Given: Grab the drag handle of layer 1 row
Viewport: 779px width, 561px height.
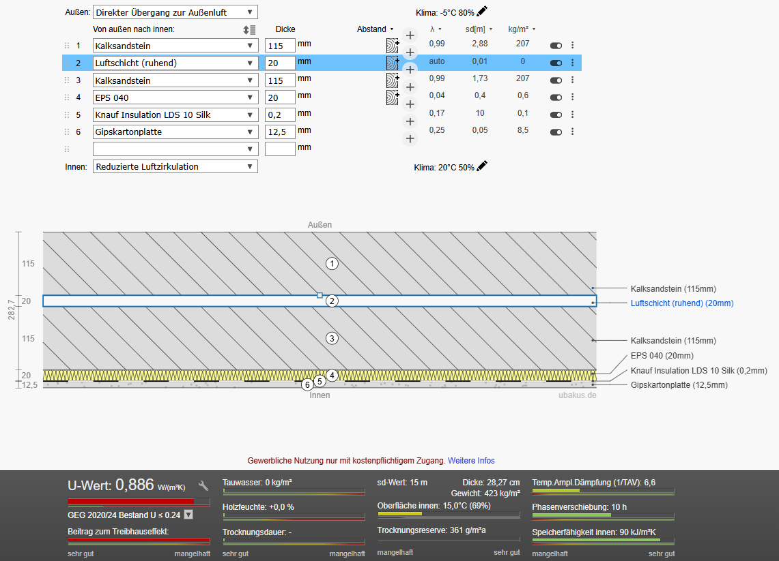Looking at the screenshot, I should pyautogui.click(x=67, y=46).
